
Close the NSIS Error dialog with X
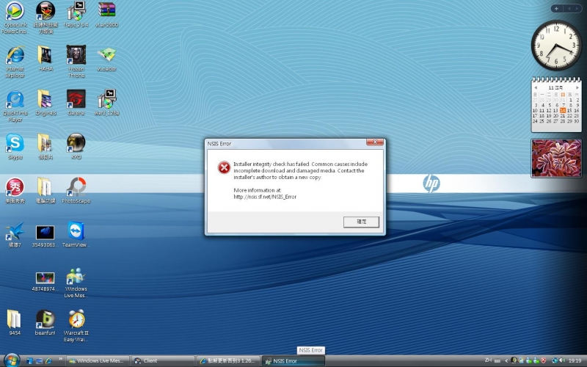point(375,142)
